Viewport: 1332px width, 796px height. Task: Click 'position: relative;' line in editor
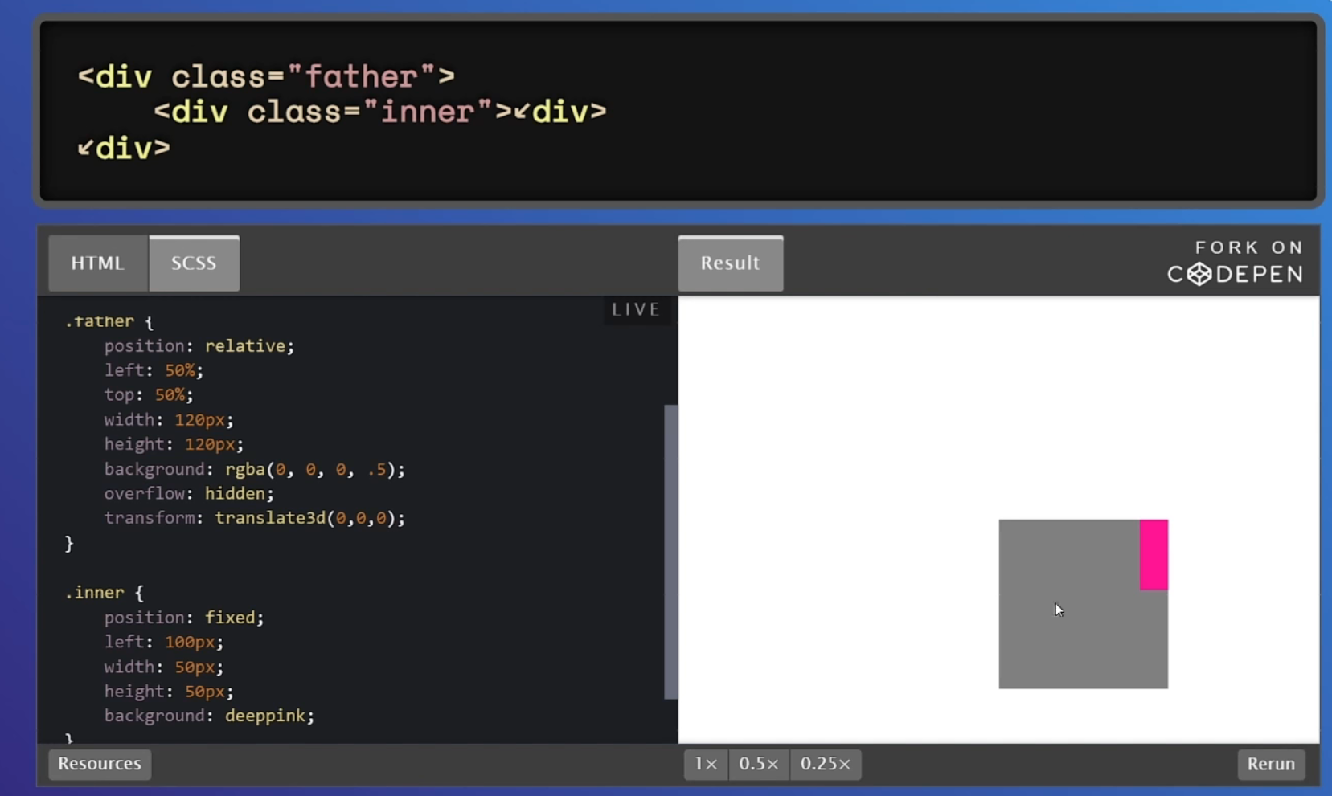point(199,346)
